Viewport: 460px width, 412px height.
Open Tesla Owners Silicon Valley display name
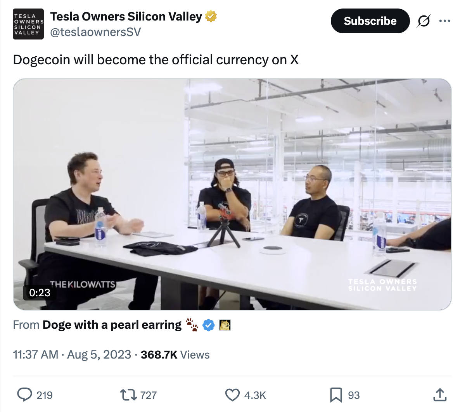coord(126,16)
